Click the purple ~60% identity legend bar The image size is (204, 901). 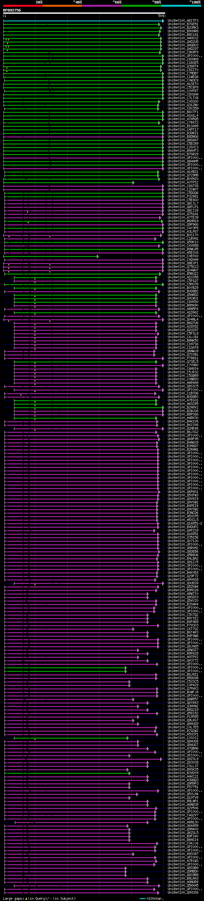point(102,6)
